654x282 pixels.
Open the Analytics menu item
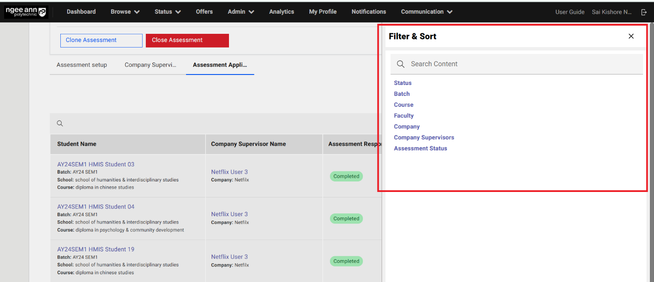pyautogui.click(x=282, y=12)
